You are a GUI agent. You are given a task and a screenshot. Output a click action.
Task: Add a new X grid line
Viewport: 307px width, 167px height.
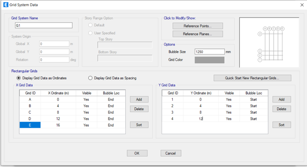coord(139,100)
